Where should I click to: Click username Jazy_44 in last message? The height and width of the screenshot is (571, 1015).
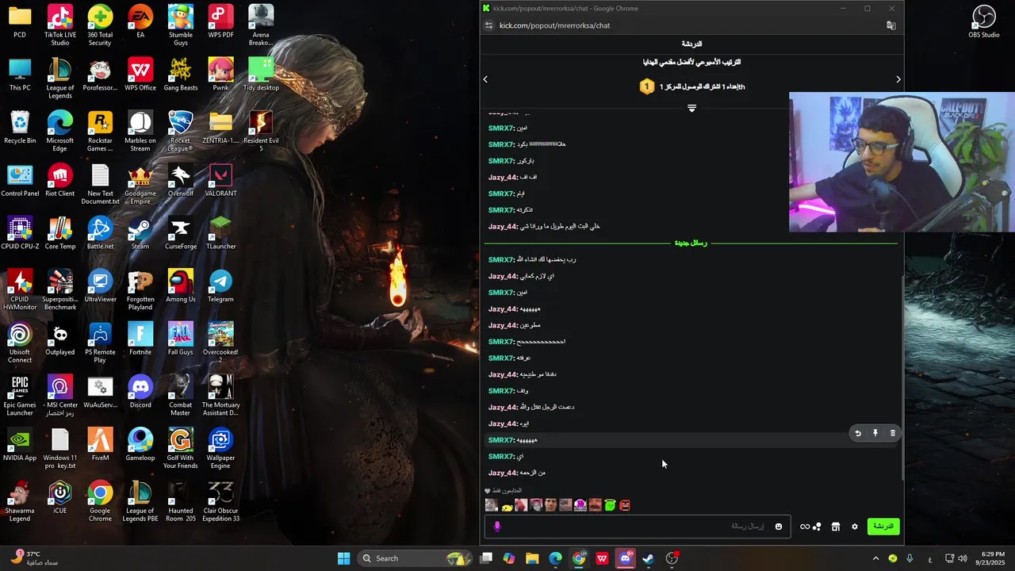point(503,473)
